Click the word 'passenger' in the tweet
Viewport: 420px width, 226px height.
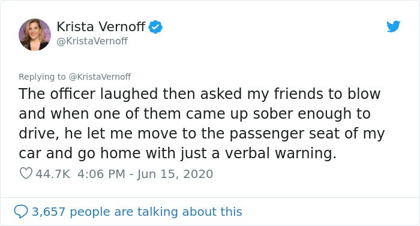(266, 134)
